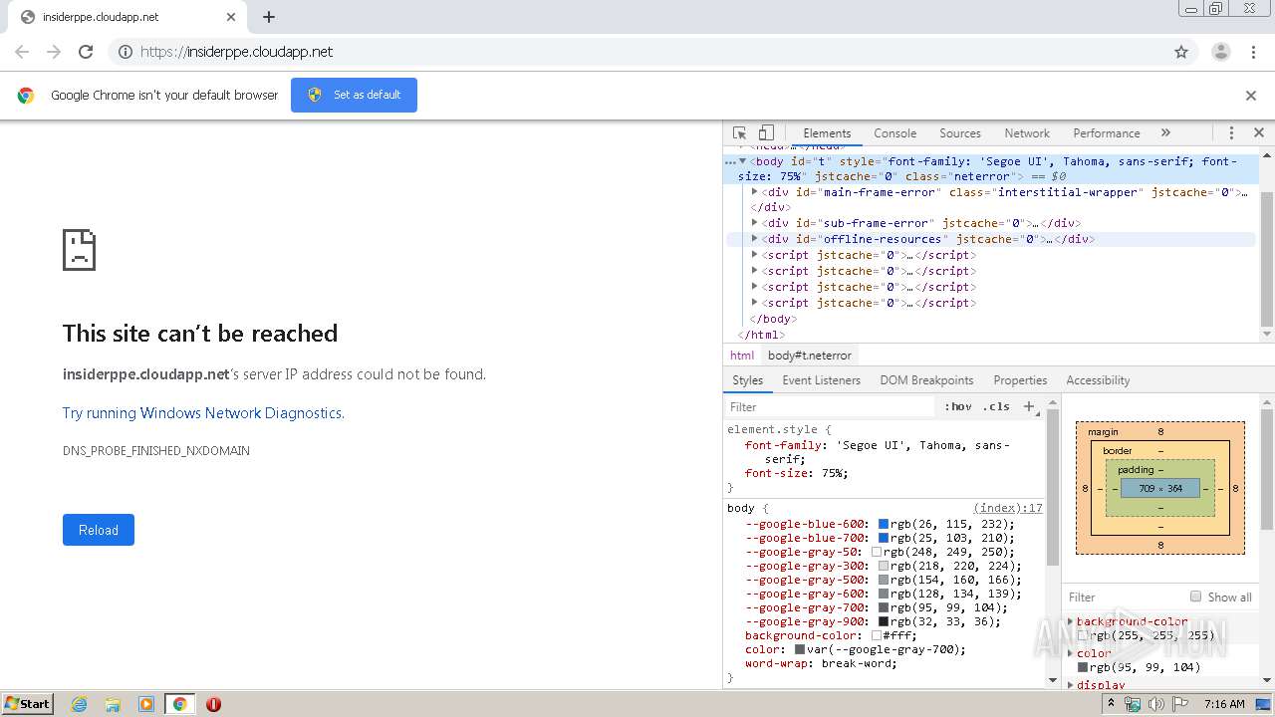
Task: Open the Performance tab
Action: click(1106, 132)
